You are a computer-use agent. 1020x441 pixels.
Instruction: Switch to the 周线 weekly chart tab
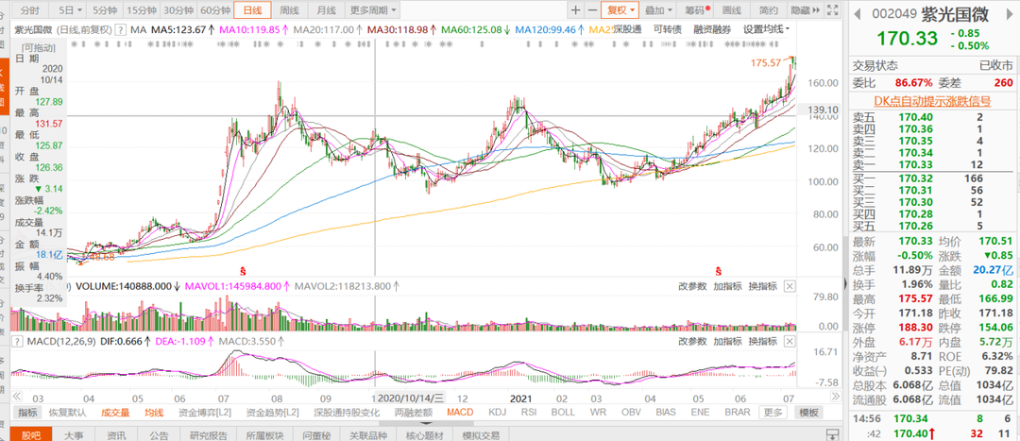[290, 10]
